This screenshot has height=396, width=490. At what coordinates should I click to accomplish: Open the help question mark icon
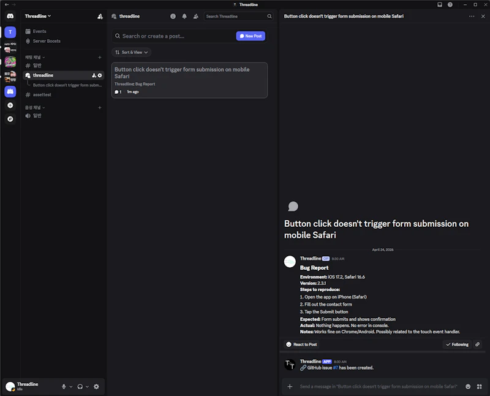[450, 4]
